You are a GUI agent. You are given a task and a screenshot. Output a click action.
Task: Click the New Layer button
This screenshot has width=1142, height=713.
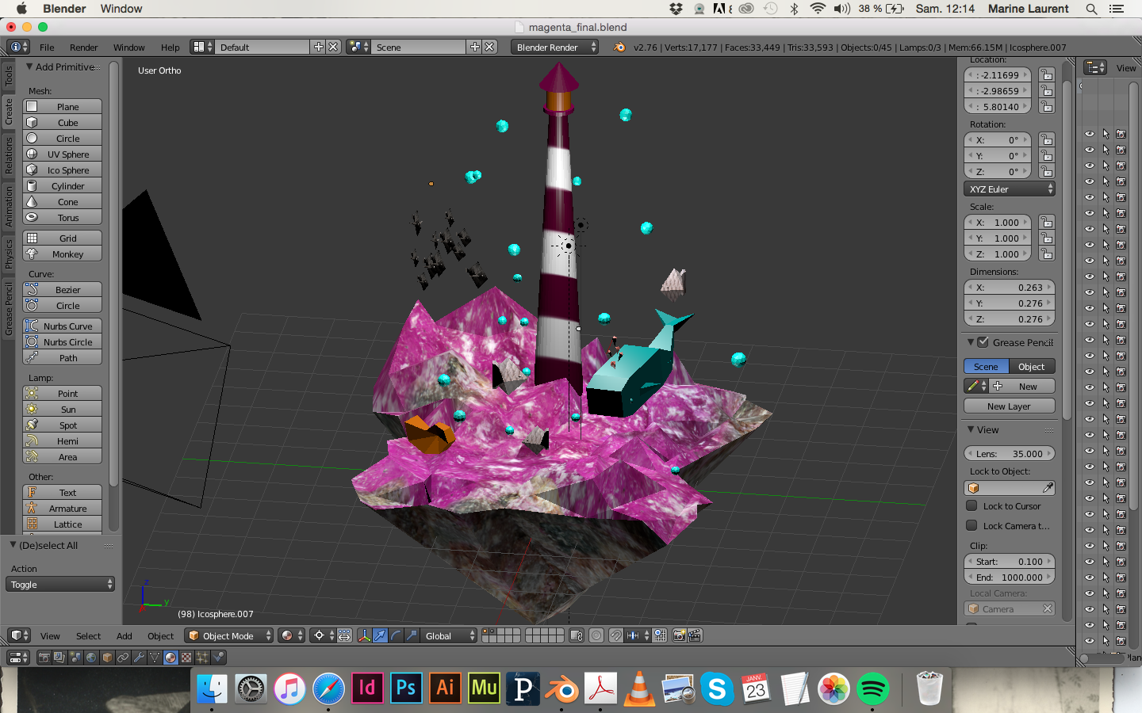(x=1009, y=406)
